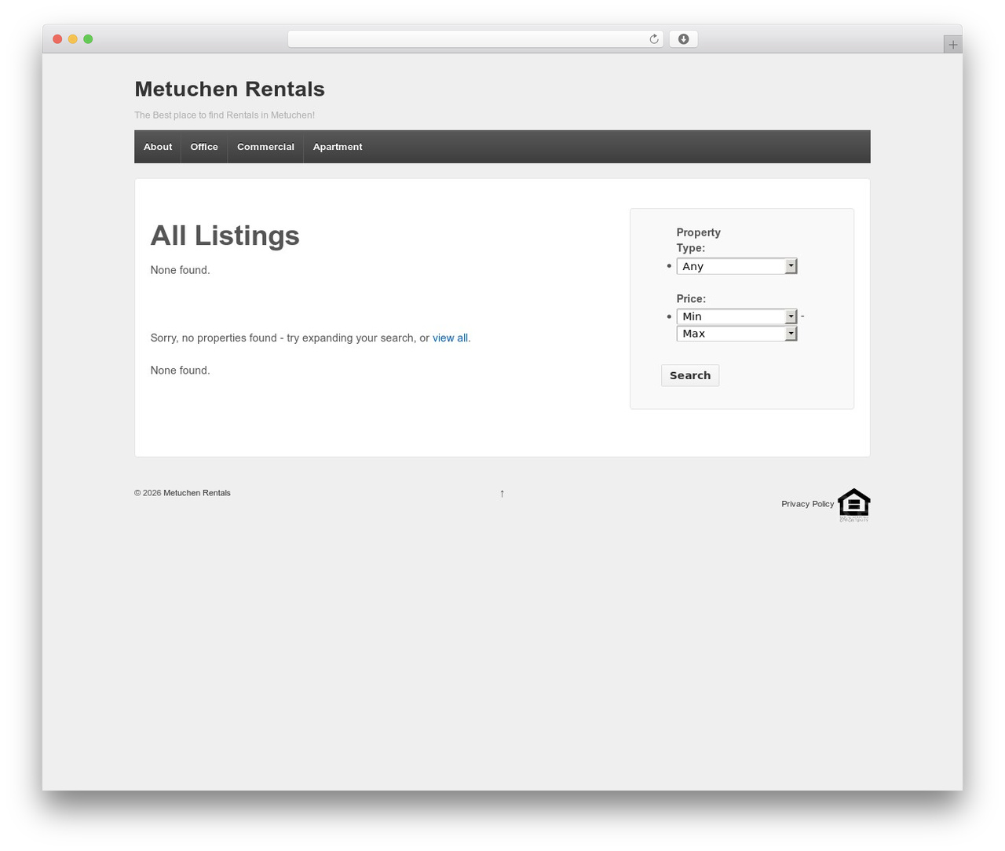Click the 'All Listings' heading
This screenshot has height=851, width=1005.
pyautogui.click(x=225, y=236)
